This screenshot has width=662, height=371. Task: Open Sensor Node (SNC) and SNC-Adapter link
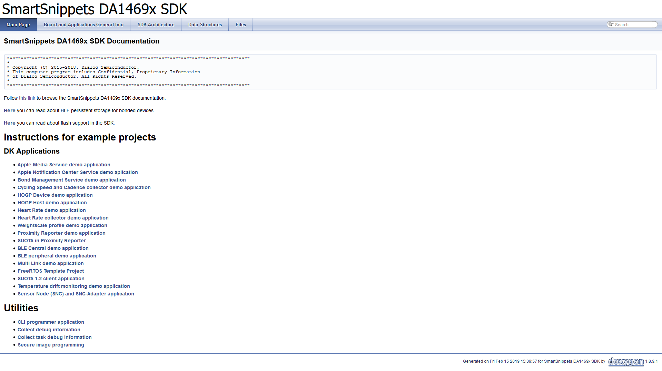(76, 294)
